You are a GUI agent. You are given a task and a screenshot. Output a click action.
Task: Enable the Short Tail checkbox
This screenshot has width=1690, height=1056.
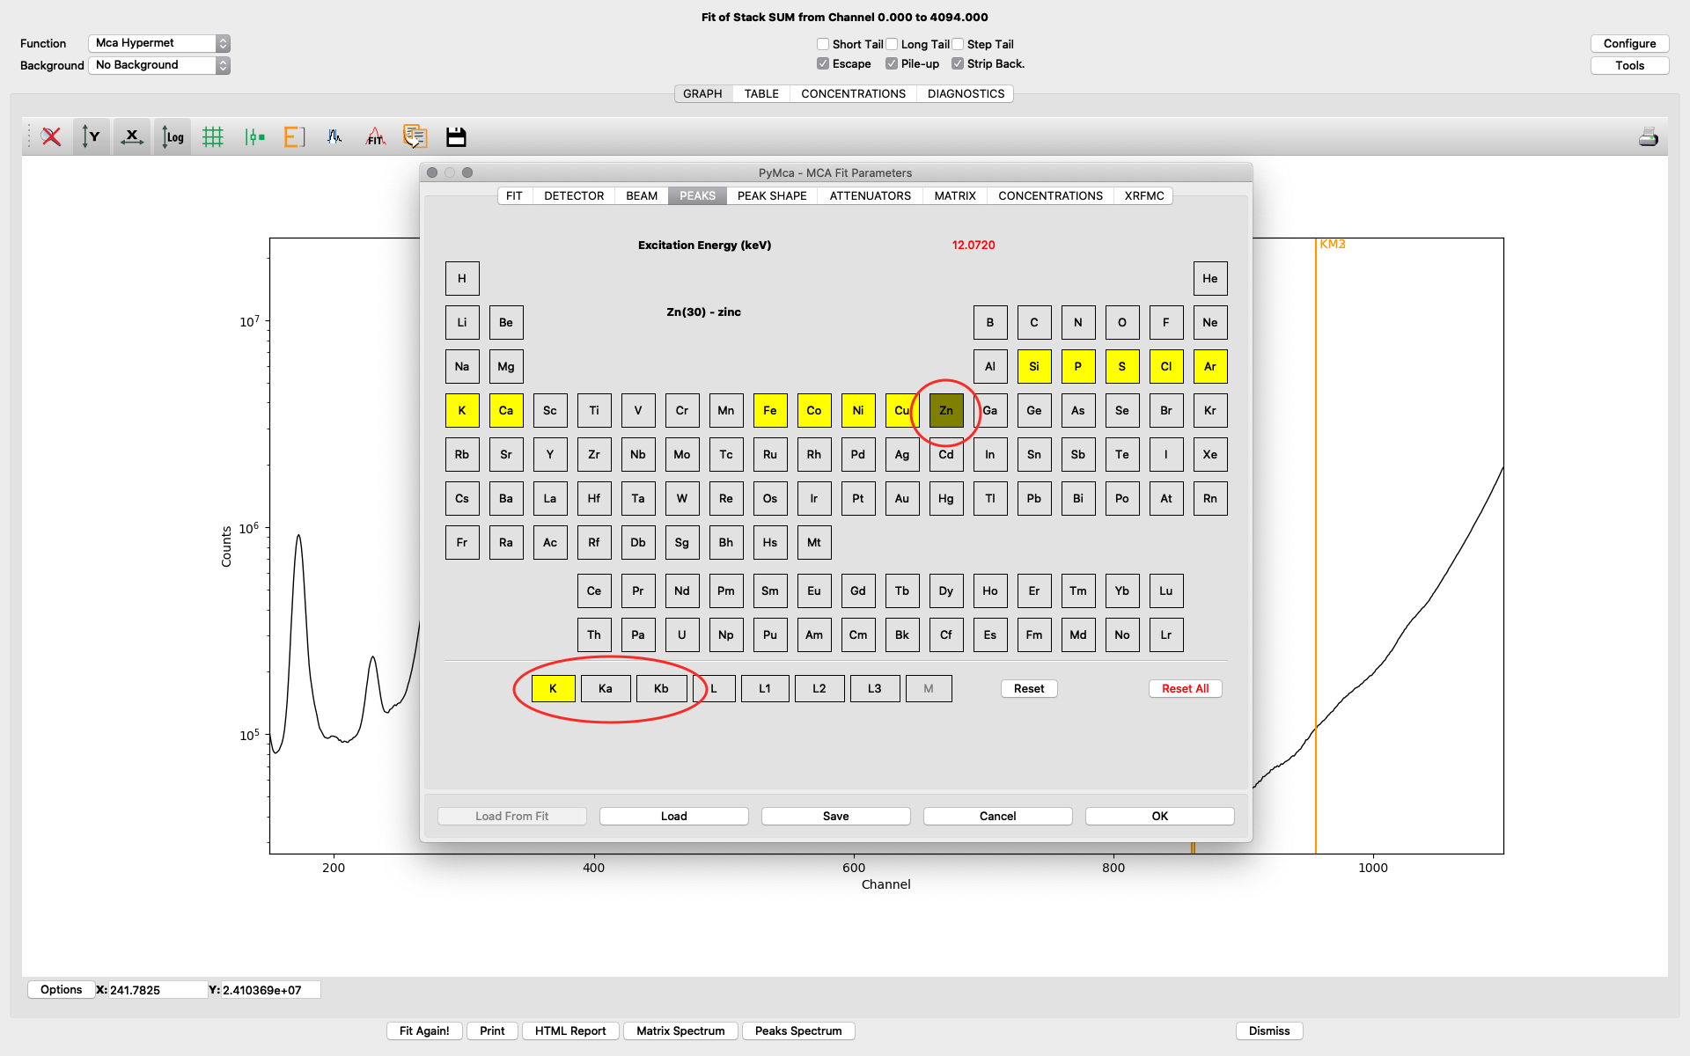click(823, 44)
